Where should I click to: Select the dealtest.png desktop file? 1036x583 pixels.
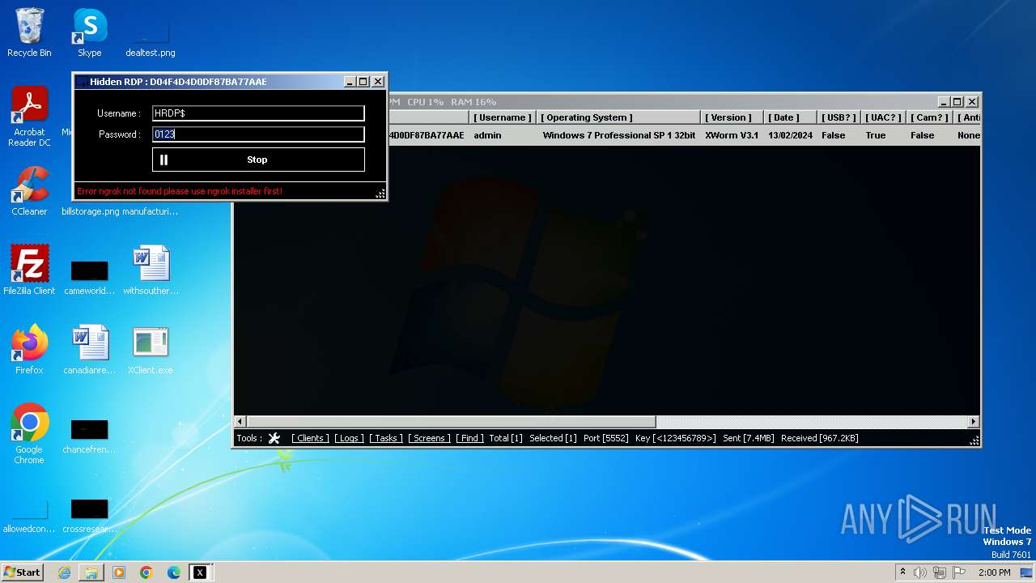[151, 39]
